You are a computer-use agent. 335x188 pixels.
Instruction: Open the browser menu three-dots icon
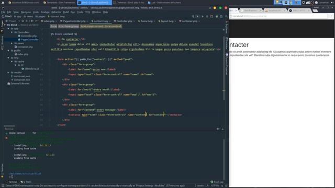(331, 16)
